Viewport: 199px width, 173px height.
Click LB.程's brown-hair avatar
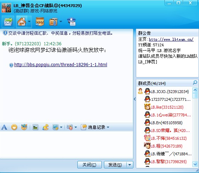[x=147, y=146]
